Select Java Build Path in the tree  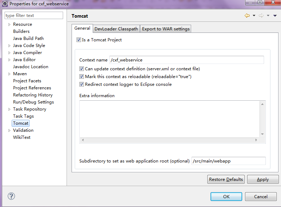tap(28, 39)
